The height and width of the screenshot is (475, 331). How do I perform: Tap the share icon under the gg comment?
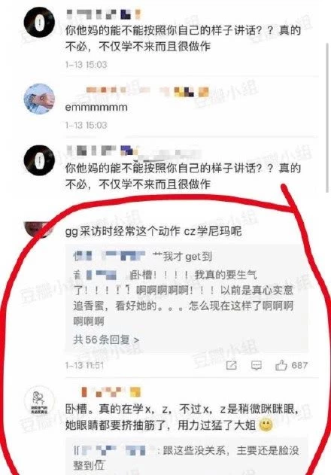[x=232, y=365]
